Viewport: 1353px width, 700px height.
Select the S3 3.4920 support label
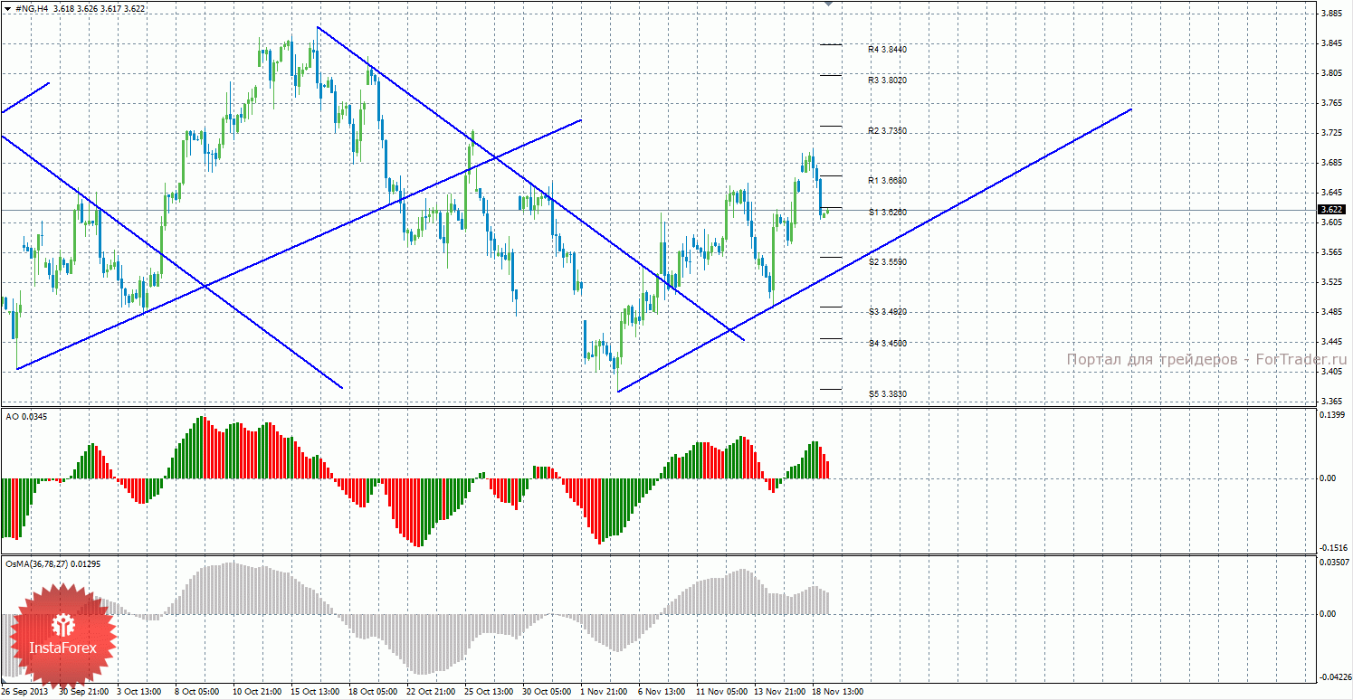[x=888, y=312]
